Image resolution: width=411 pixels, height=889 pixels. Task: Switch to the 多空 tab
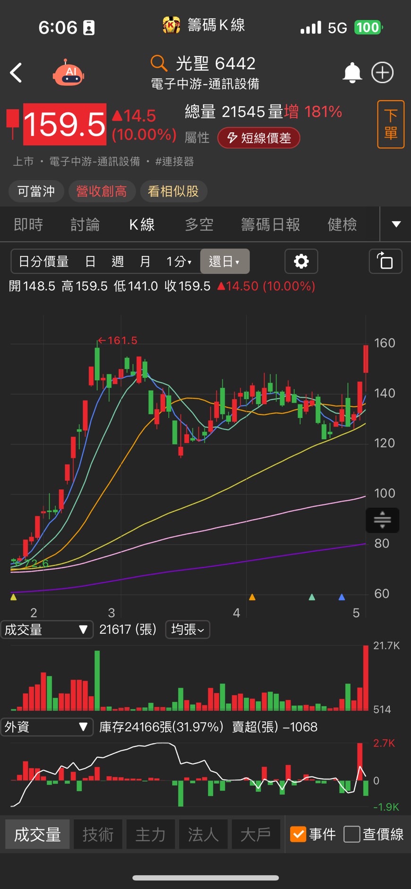click(199, 224)
